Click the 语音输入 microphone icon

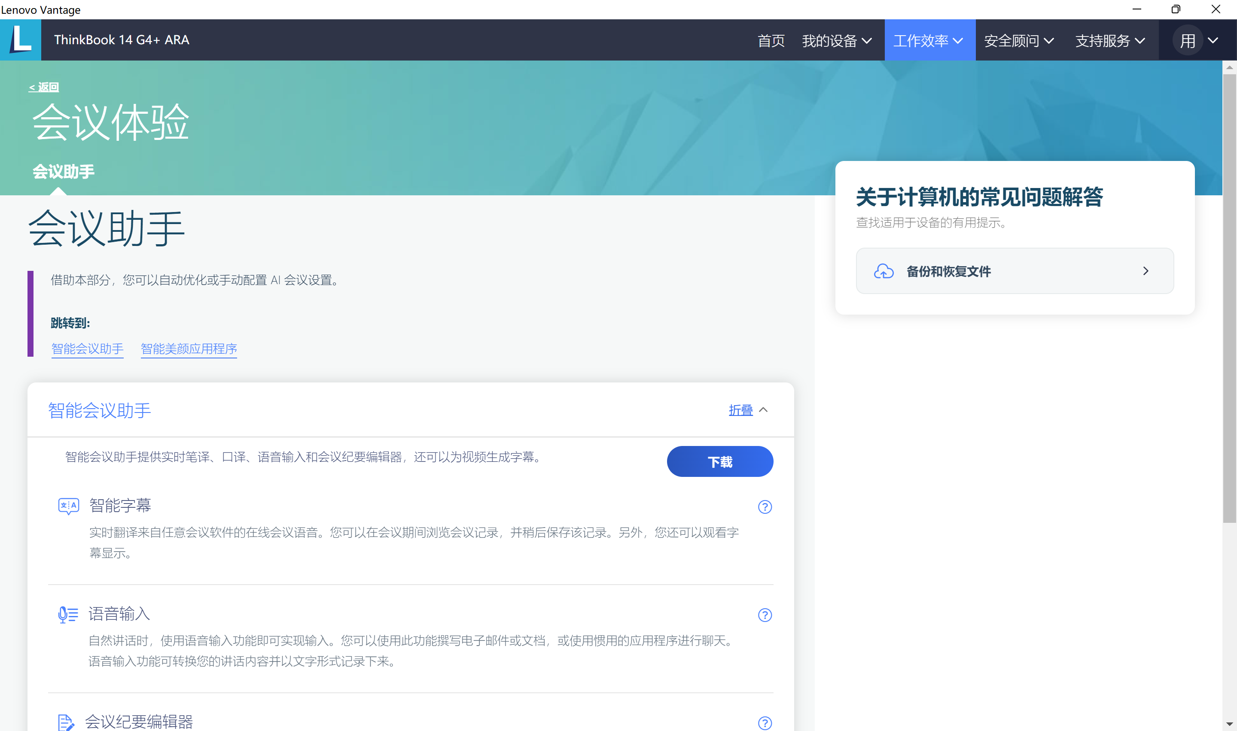[68, 614]
